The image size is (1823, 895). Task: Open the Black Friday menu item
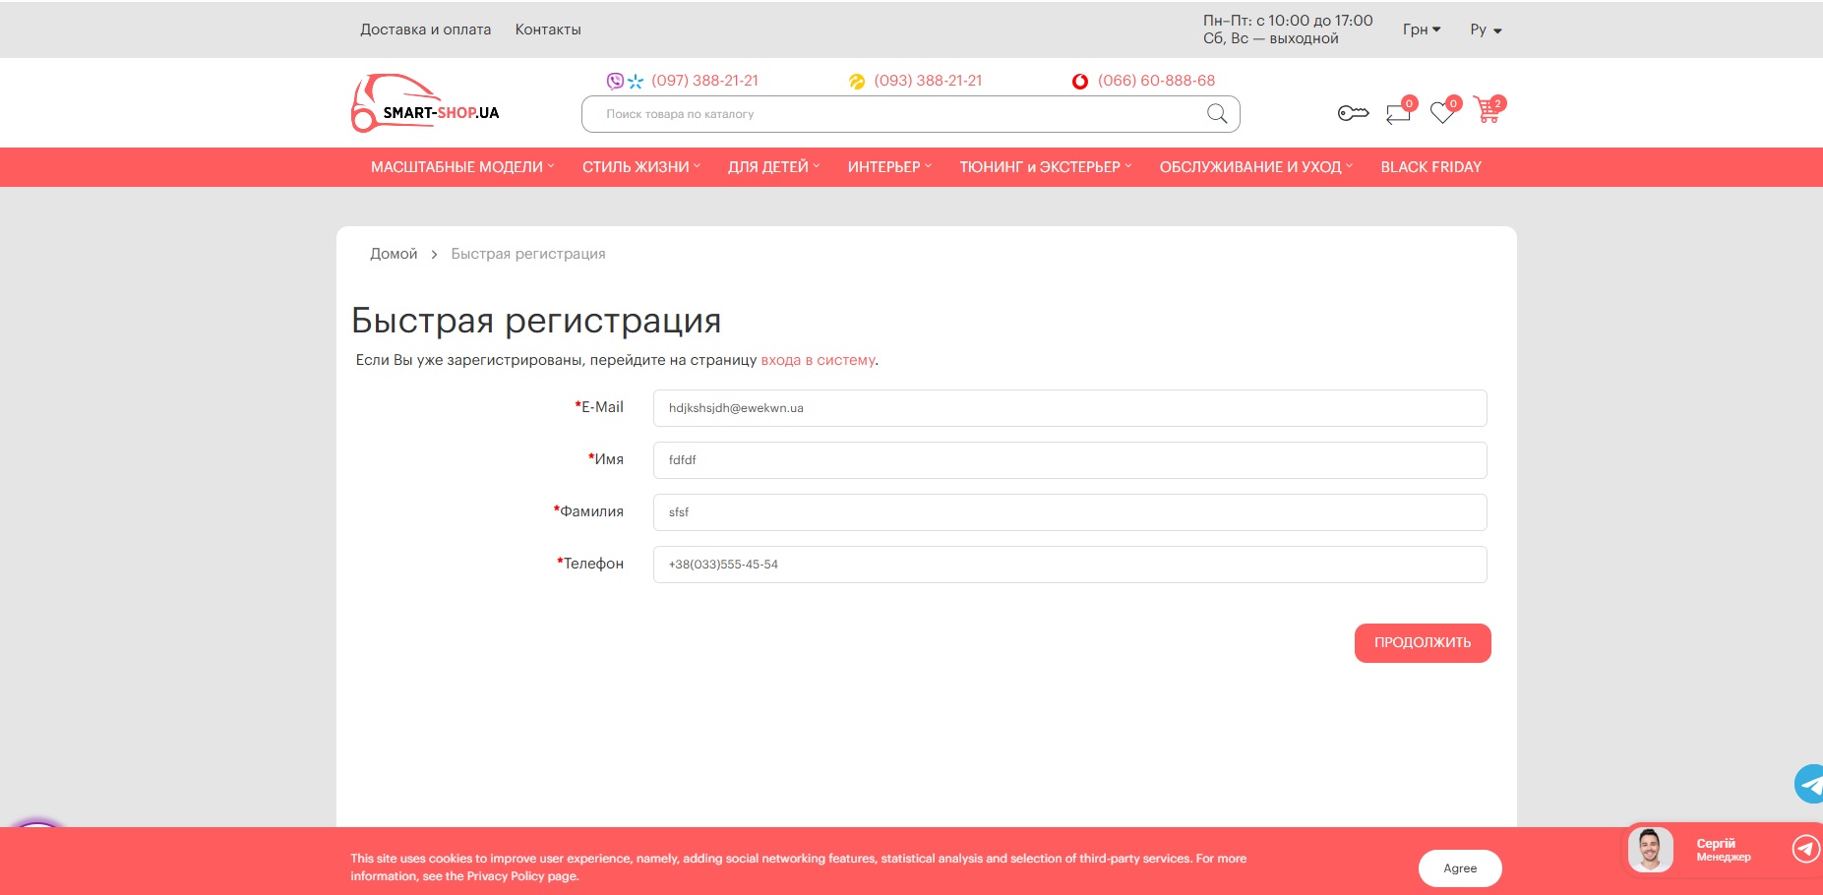(1430, 167)
